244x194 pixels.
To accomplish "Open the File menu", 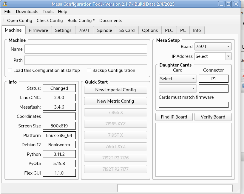I will point(8,12).
